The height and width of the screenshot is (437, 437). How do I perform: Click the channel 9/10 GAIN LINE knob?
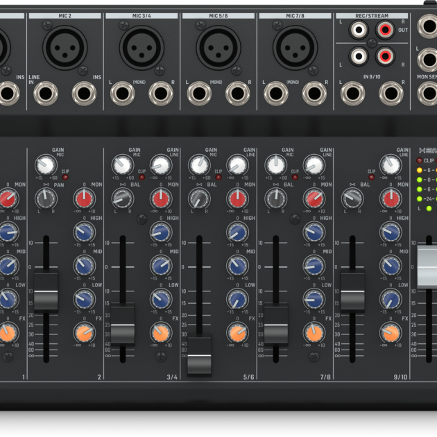391,165
